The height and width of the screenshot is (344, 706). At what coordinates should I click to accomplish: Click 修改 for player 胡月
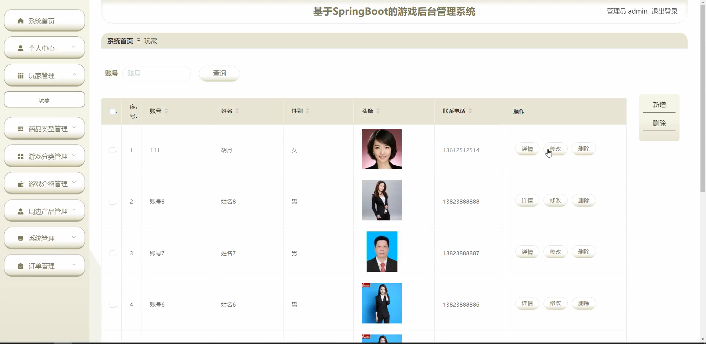point(556,149)
